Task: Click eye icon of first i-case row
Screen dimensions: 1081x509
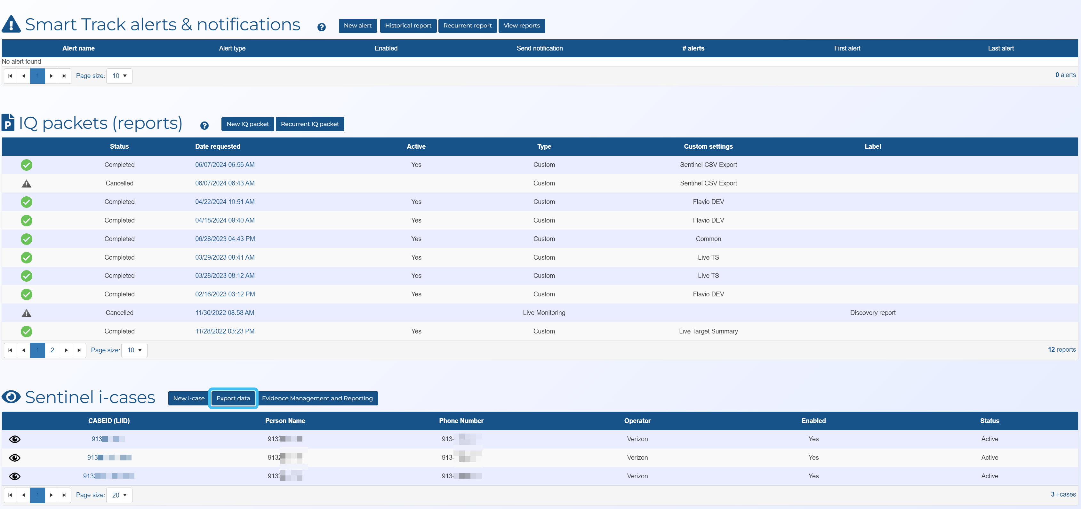Action: pyautogui.click(x=15, y=439)
